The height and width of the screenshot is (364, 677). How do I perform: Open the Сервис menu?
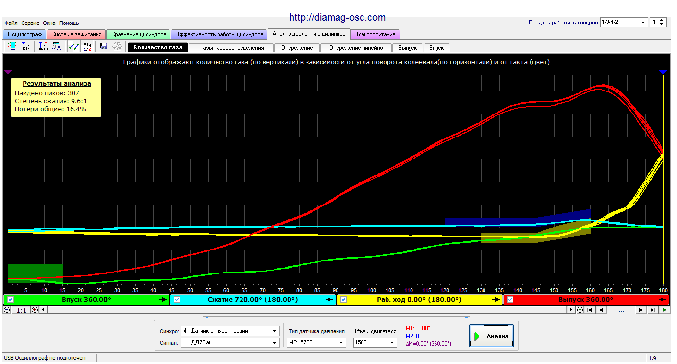click(x=30, y=23)
